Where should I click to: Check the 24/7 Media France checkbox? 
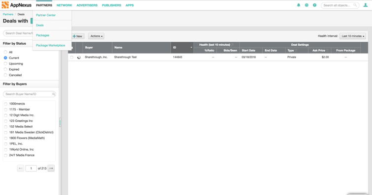[x=6, y=155]
